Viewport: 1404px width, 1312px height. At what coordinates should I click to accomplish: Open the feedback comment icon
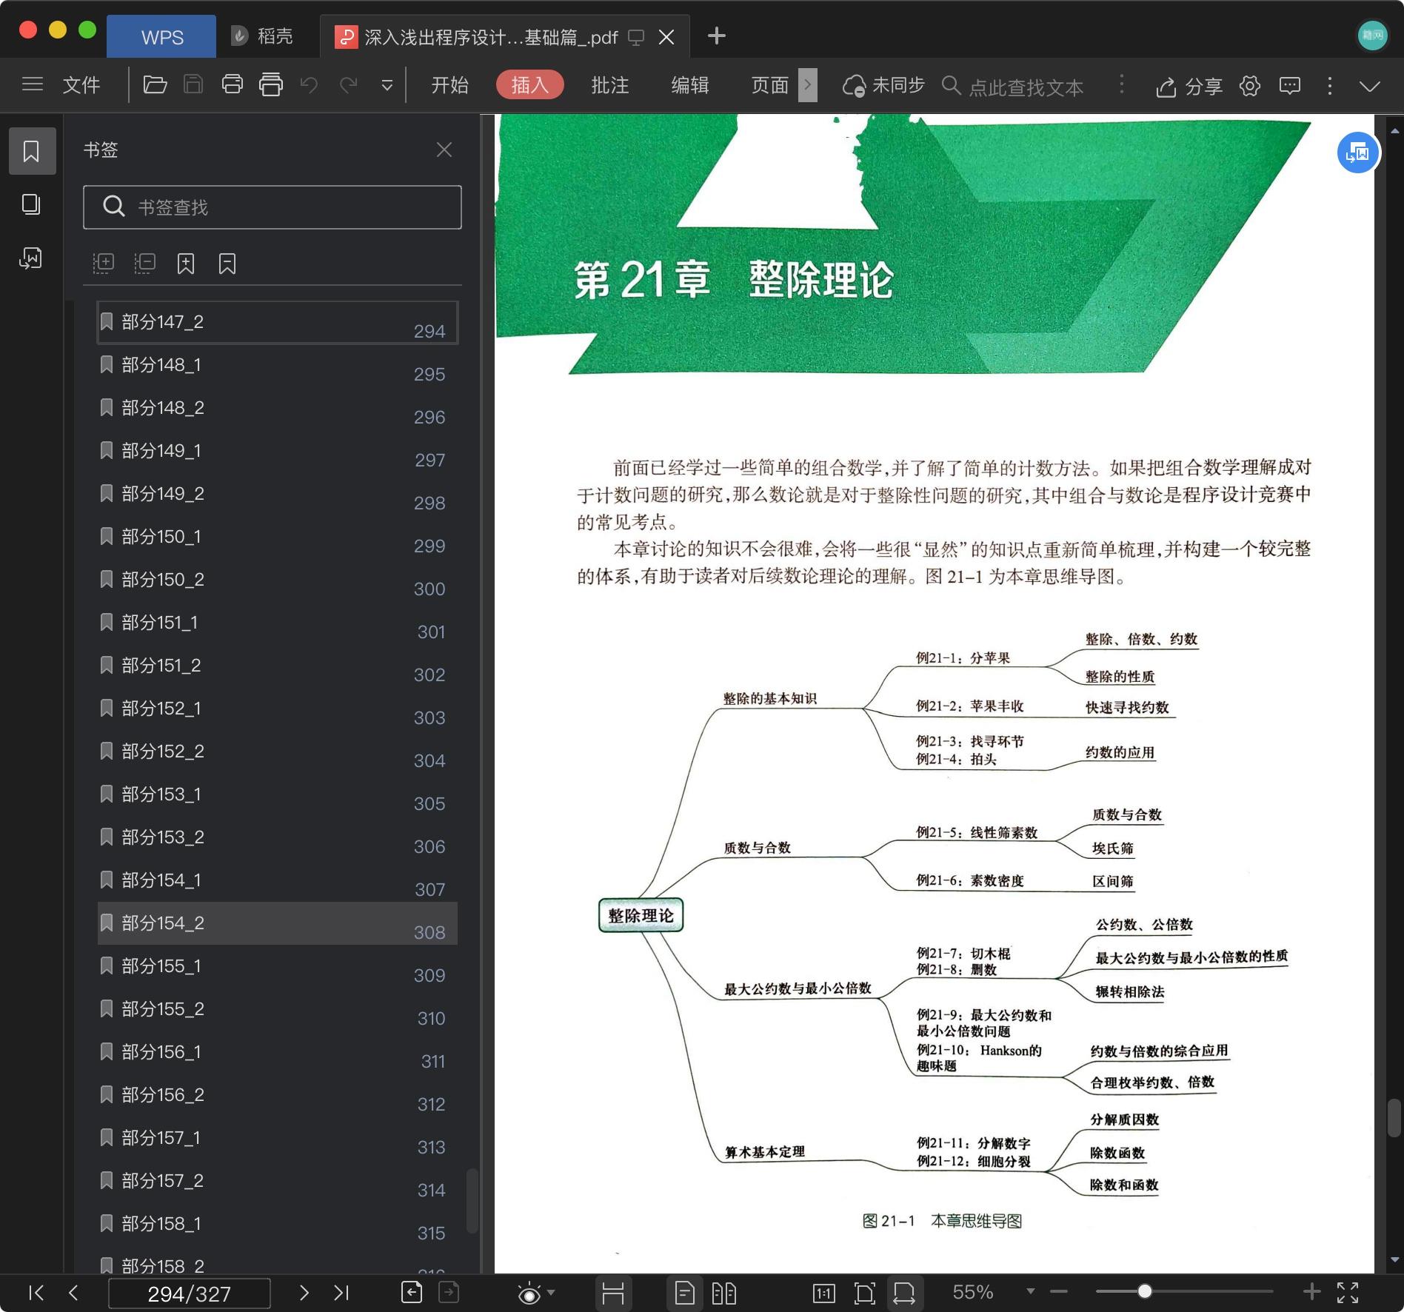(1290, 86)
